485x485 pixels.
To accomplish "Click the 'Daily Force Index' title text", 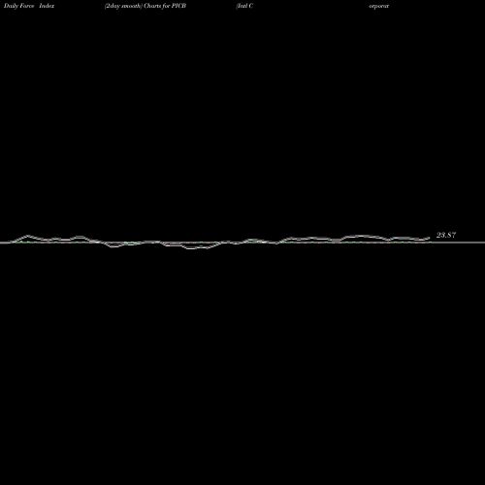I will [29, 6].
